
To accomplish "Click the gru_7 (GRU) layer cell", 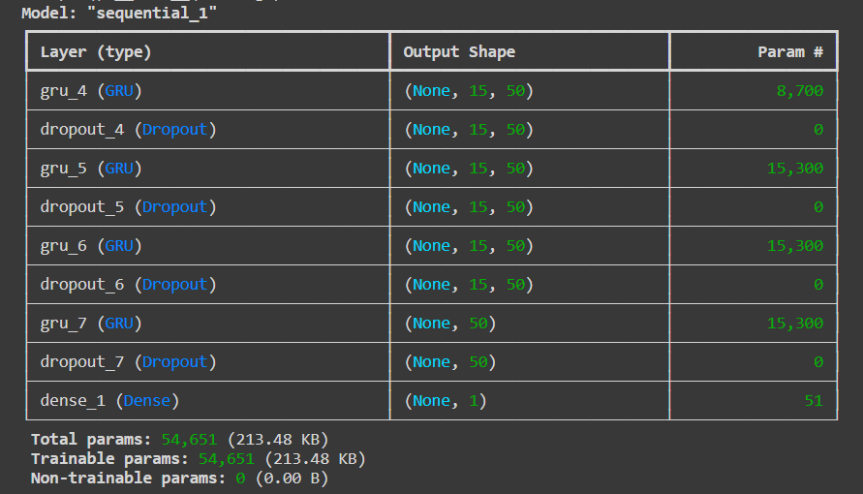I will [x=91, y=324].
